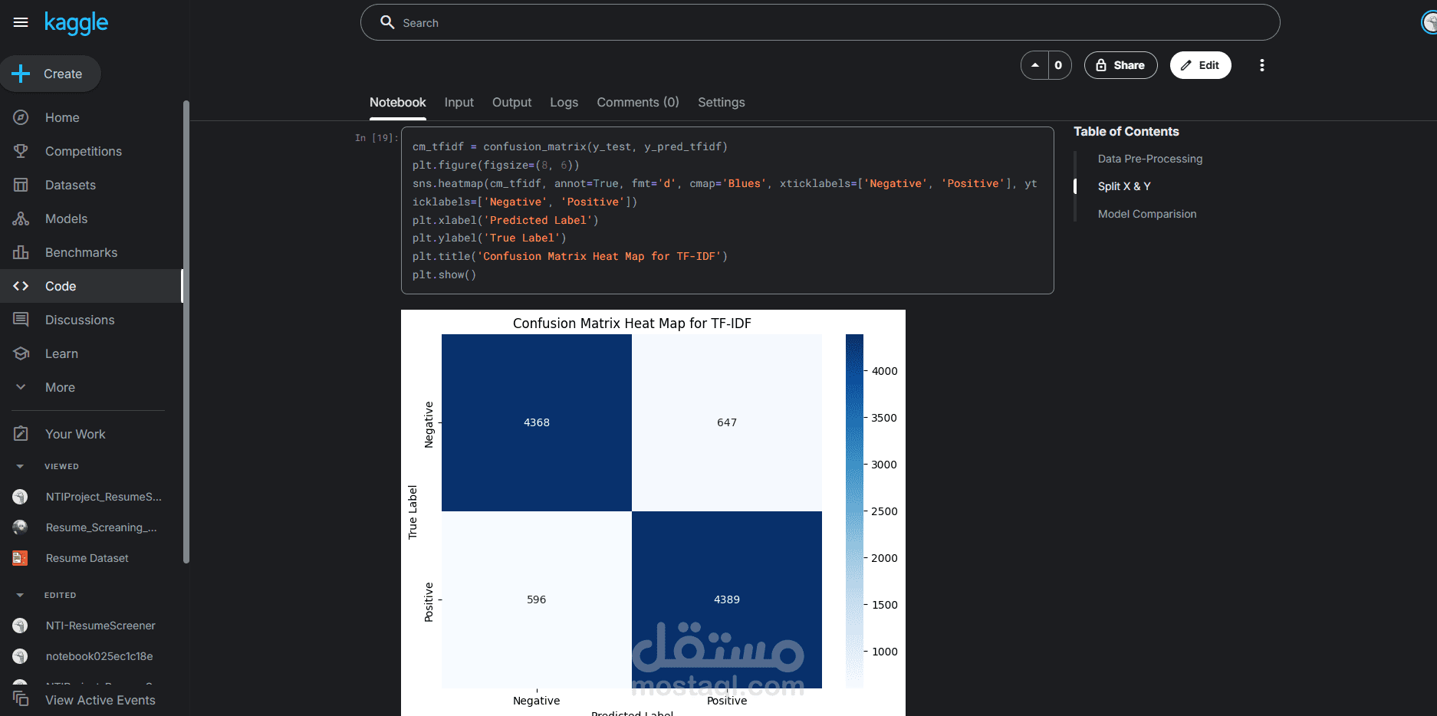Collapse the Viewed list
The height and width of the screenshot is (716, 1437).
[20, 466]
